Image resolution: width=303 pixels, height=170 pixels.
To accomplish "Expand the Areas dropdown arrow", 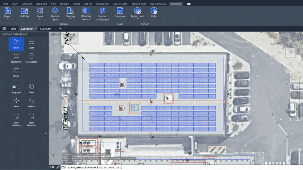I will [x=40, y=19].
